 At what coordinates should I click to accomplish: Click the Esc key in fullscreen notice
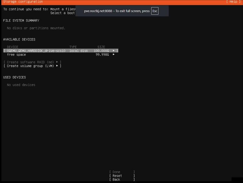pyautogui.click(x=155, y=11)
